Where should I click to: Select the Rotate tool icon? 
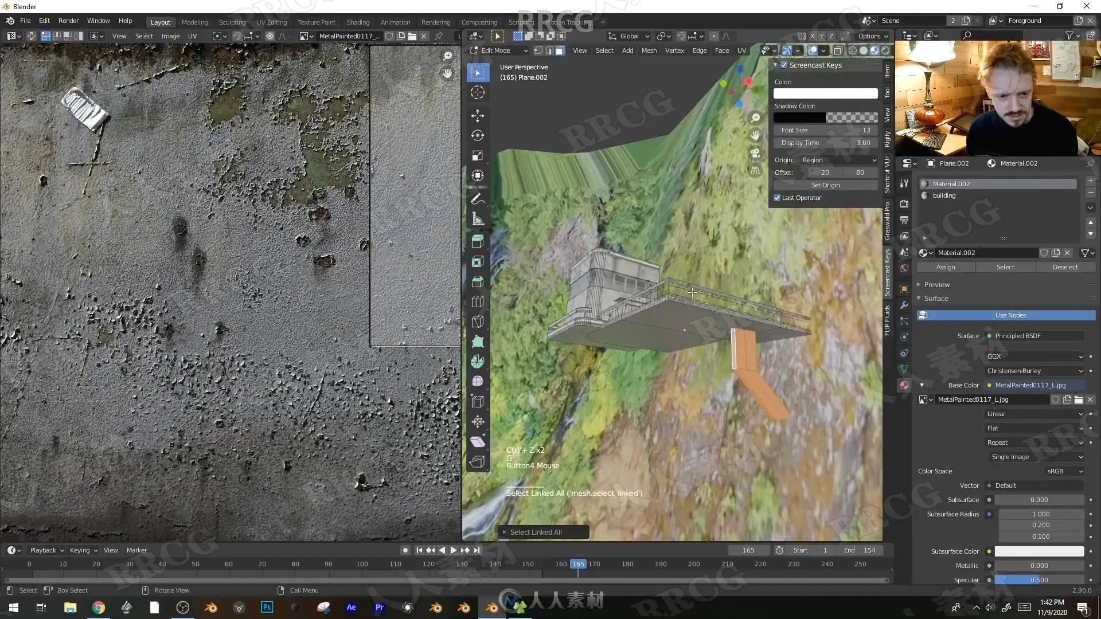tap(477, 135)
